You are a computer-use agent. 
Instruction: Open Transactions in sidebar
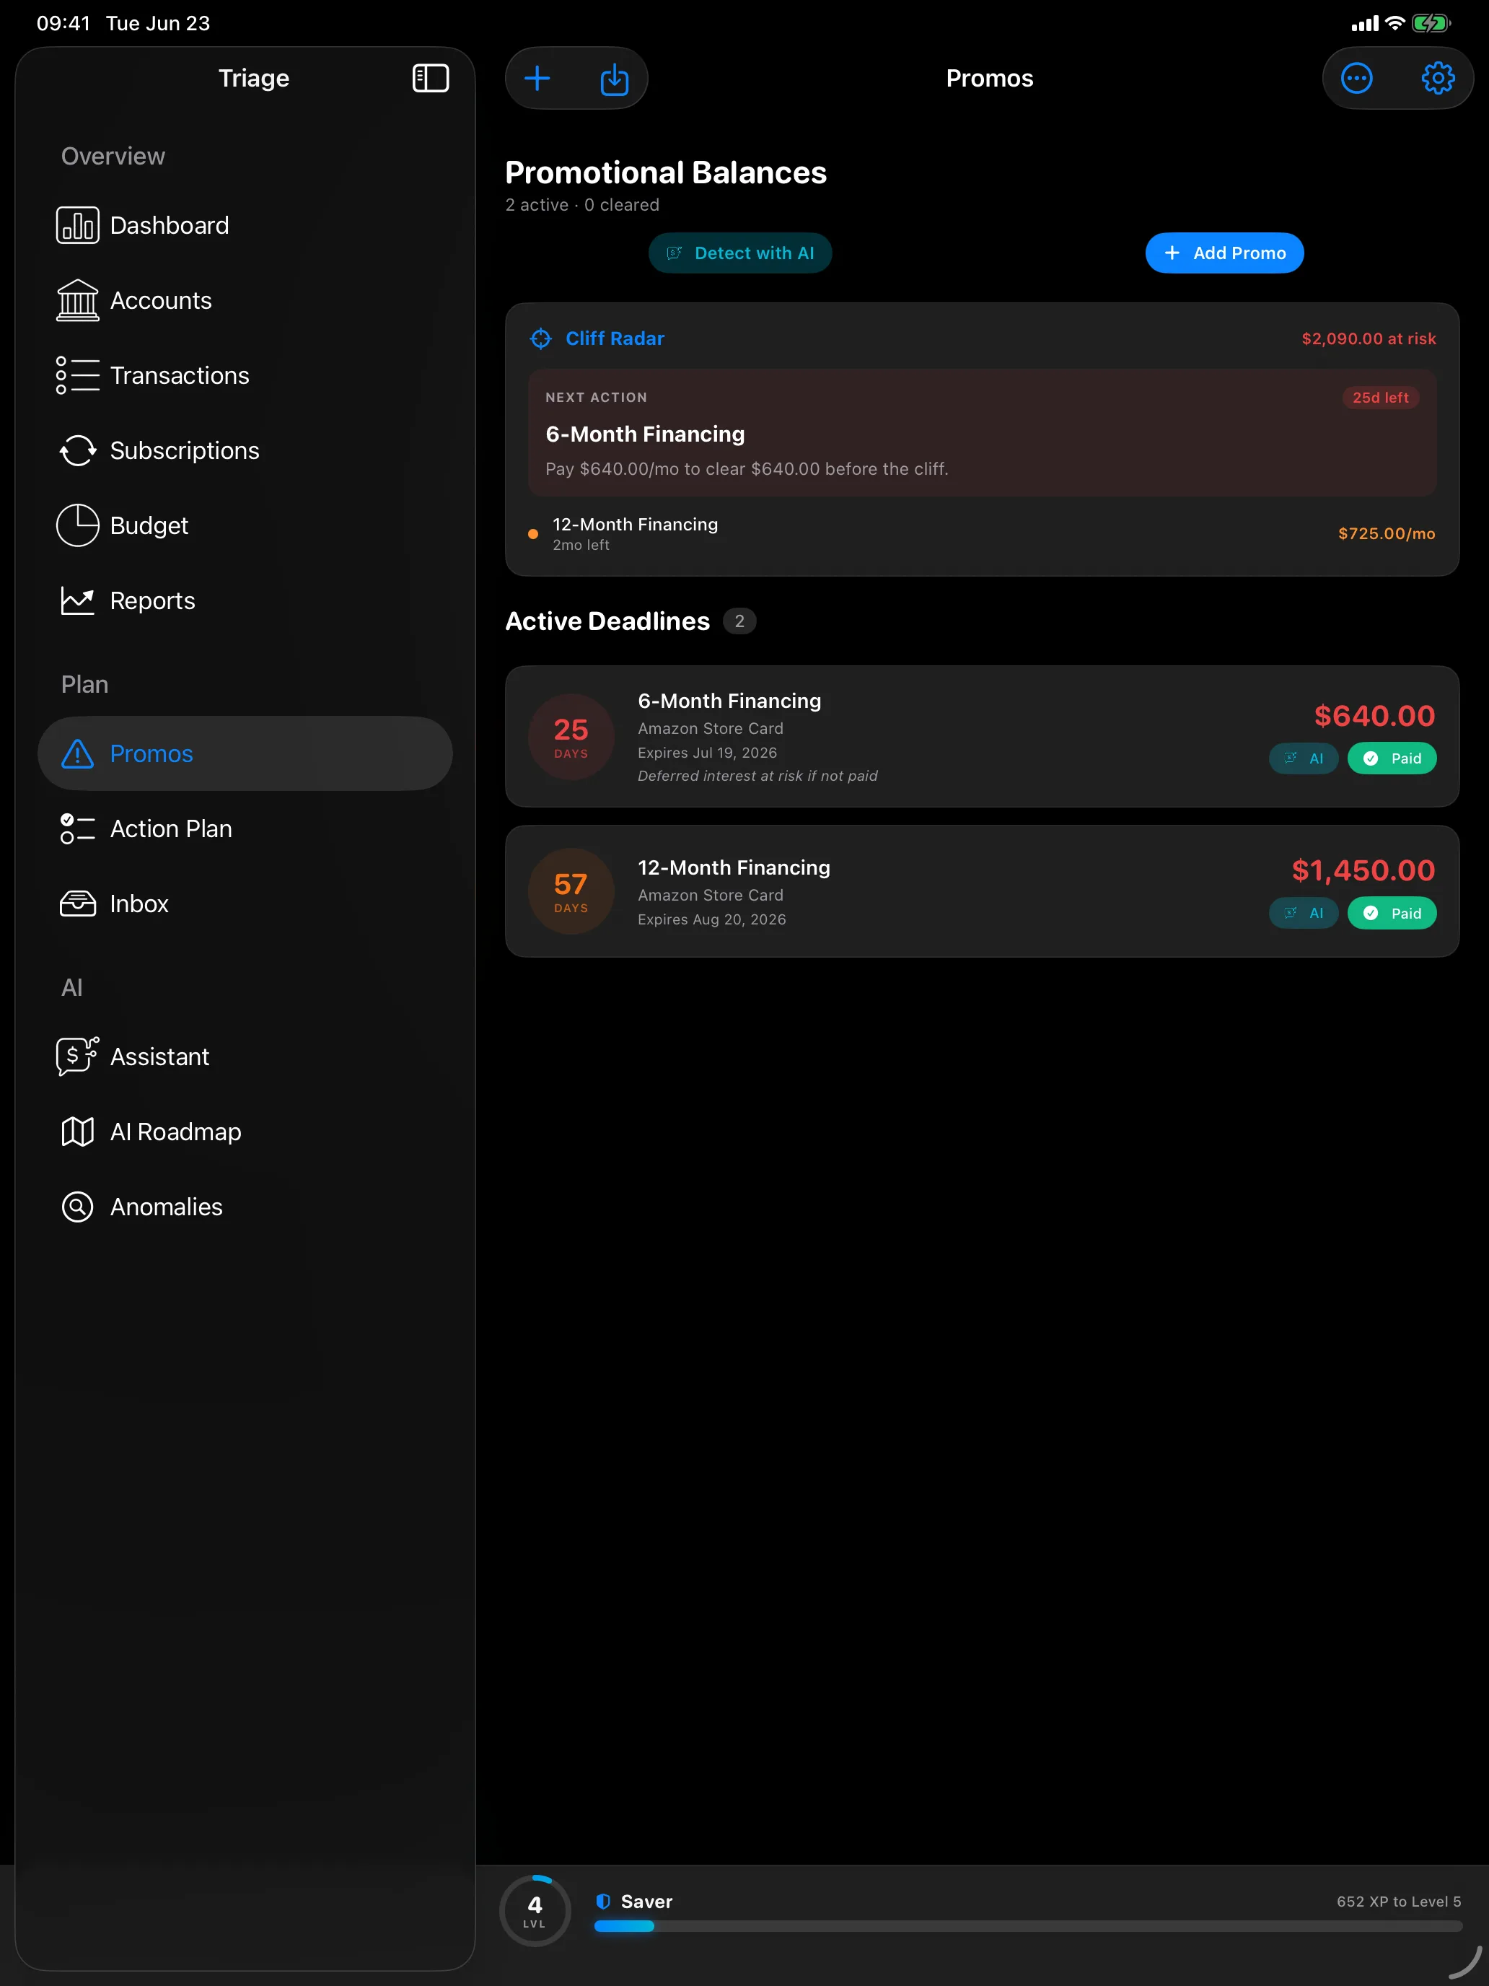click(245, 375)
